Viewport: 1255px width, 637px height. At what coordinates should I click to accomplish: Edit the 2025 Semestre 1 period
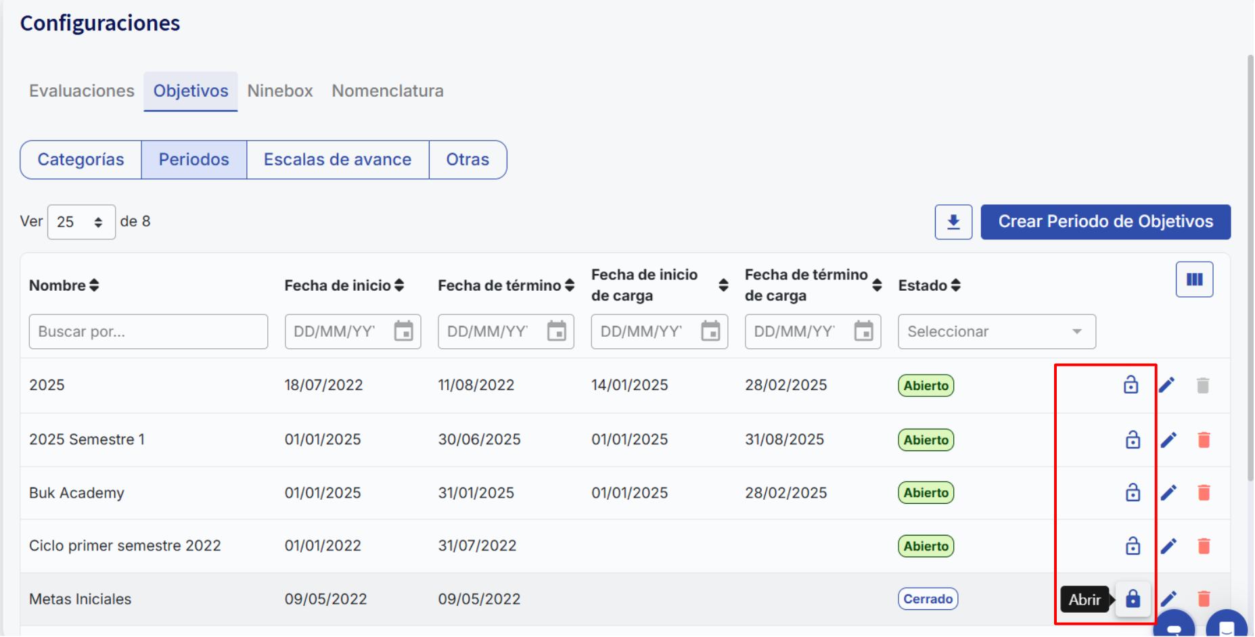point(1168,440)
